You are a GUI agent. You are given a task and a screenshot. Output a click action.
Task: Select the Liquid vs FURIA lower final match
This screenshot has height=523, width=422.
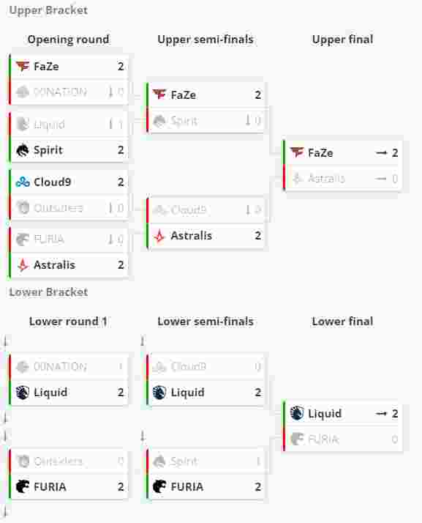pyautogui.click(x=343, y=426)
